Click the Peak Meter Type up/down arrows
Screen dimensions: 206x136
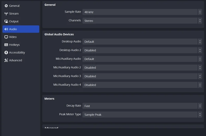click(200, 115)
